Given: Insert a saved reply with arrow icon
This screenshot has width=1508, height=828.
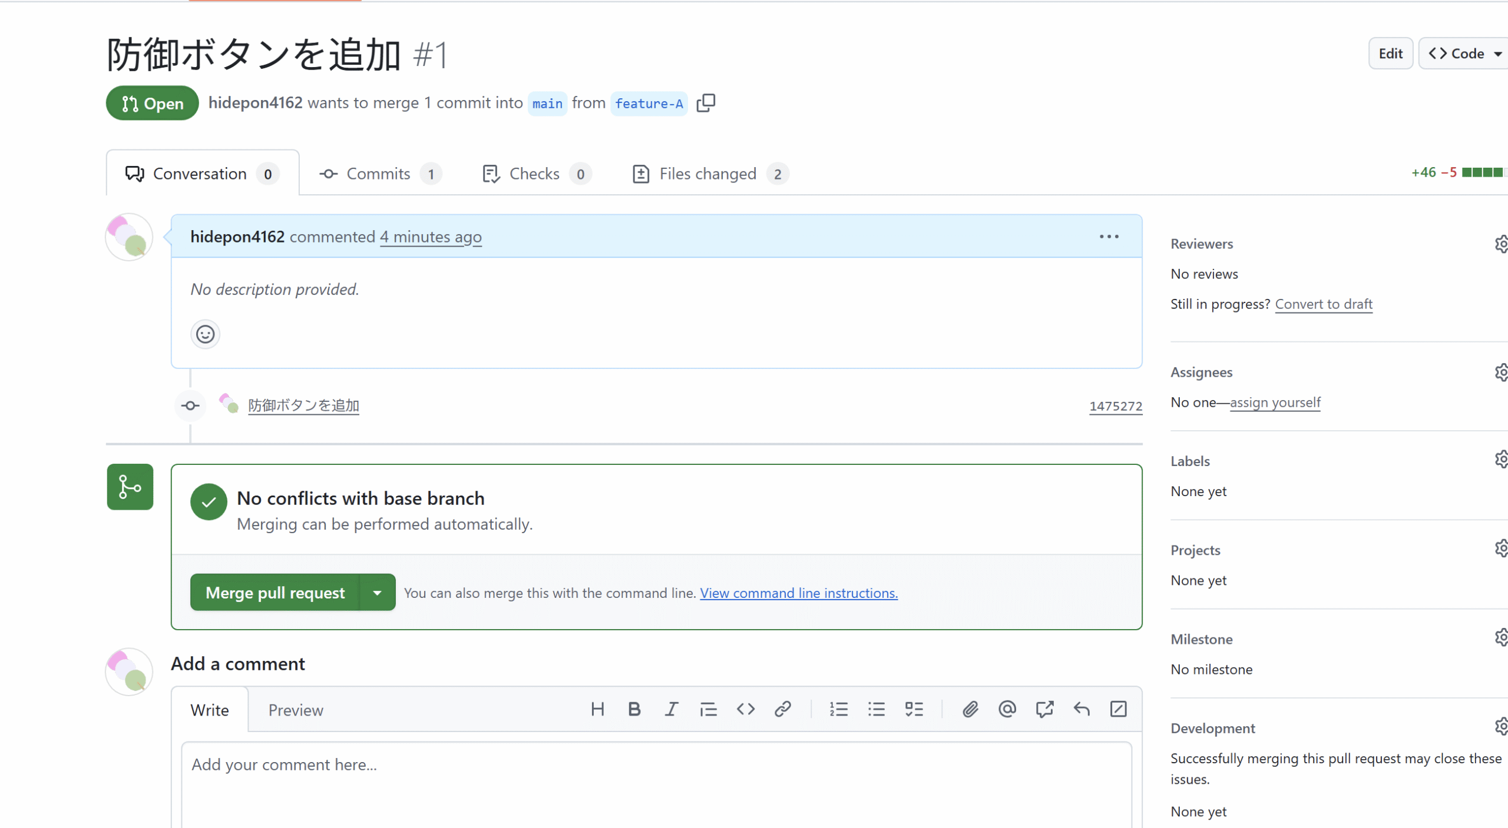Looking at the screenshot, I should (x=1082, y=709).
